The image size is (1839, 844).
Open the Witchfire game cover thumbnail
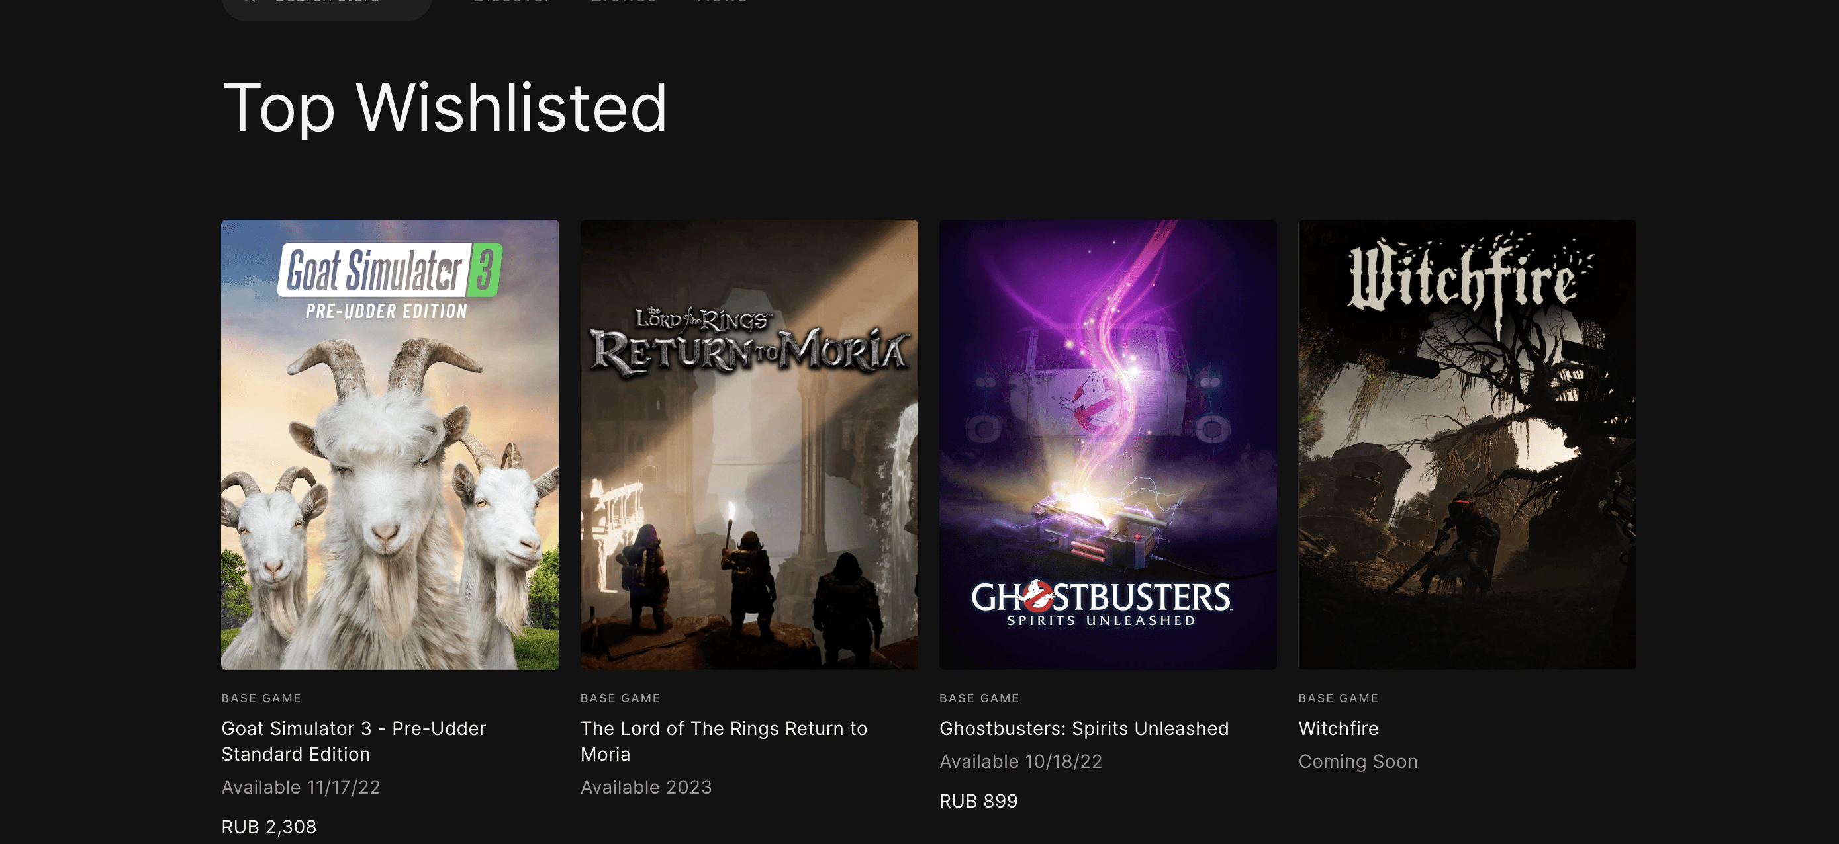coord(1467,444)
